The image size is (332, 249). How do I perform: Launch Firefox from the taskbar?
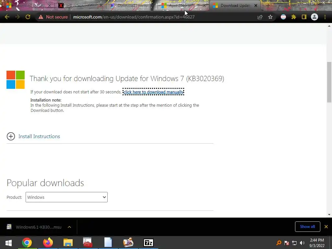coord(48,243)
